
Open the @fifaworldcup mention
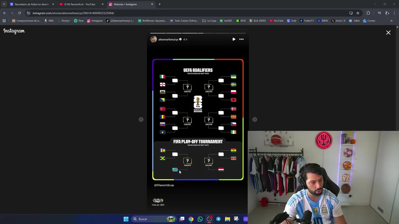pyautogui.click(x=164, y=185)
